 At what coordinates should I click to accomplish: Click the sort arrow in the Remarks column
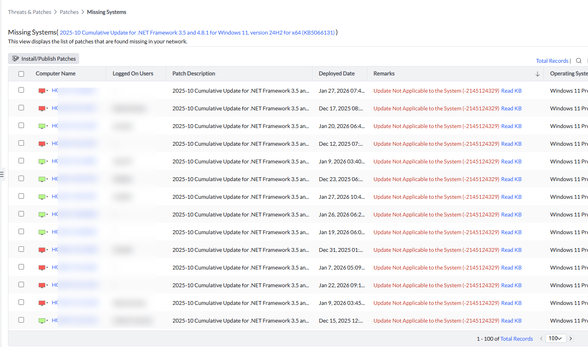537,74
